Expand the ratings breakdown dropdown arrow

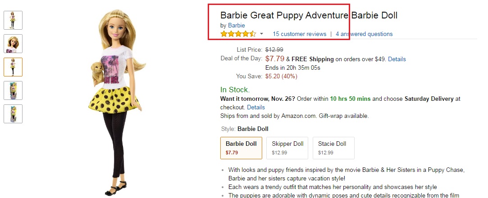(x=261, y=34)
